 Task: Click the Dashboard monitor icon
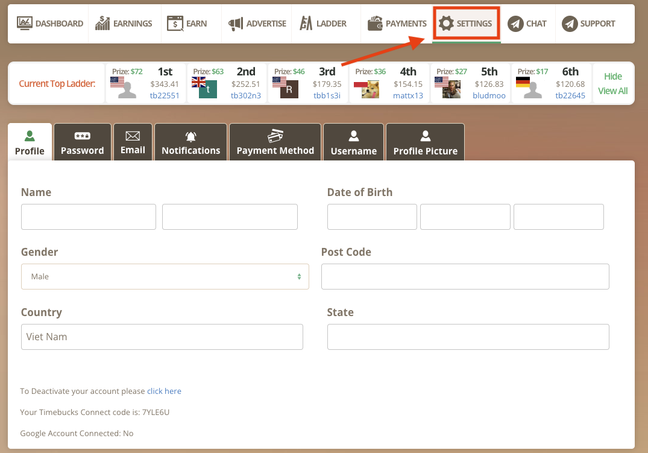pos(24,24)
